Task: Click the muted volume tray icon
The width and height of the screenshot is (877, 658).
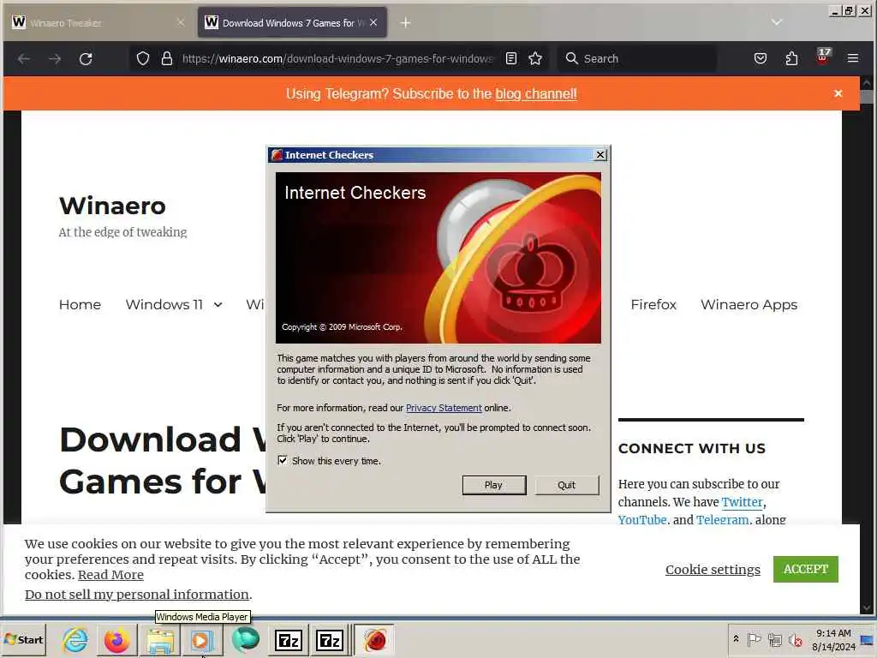Action: (795, 639)
